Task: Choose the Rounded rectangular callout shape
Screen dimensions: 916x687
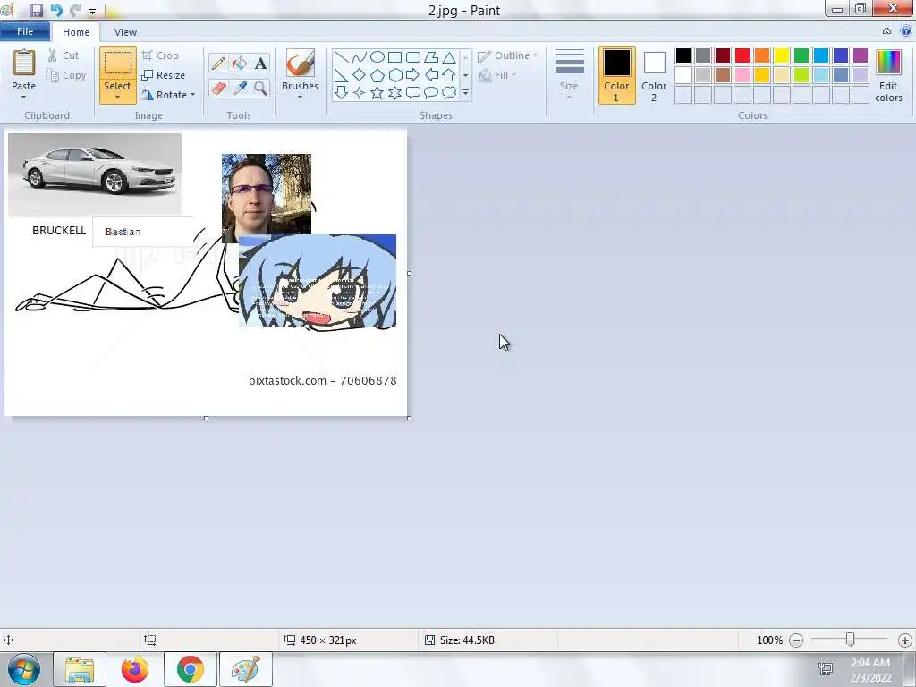Action: (413, 93)
